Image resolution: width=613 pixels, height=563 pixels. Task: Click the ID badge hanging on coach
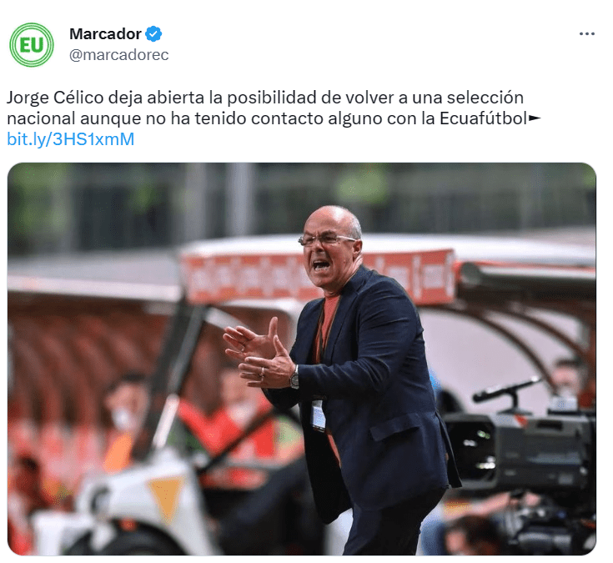coord(319,415)
